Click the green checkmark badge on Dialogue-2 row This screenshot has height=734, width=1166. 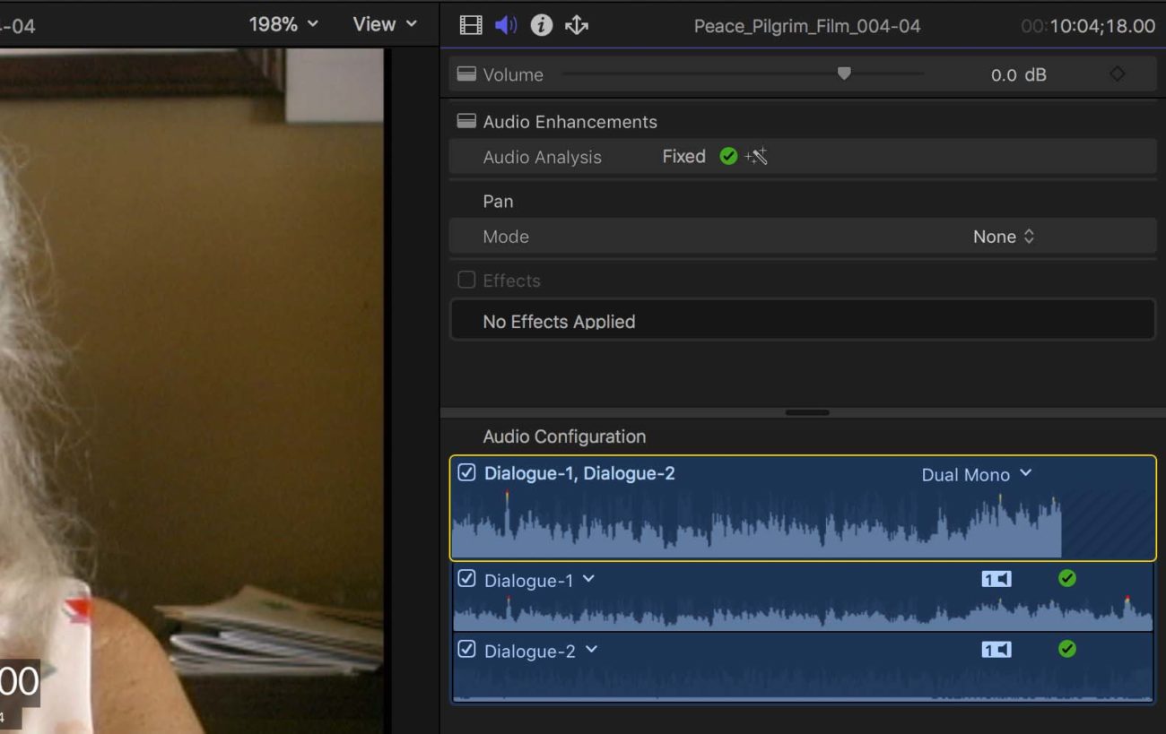[1067, 649]
